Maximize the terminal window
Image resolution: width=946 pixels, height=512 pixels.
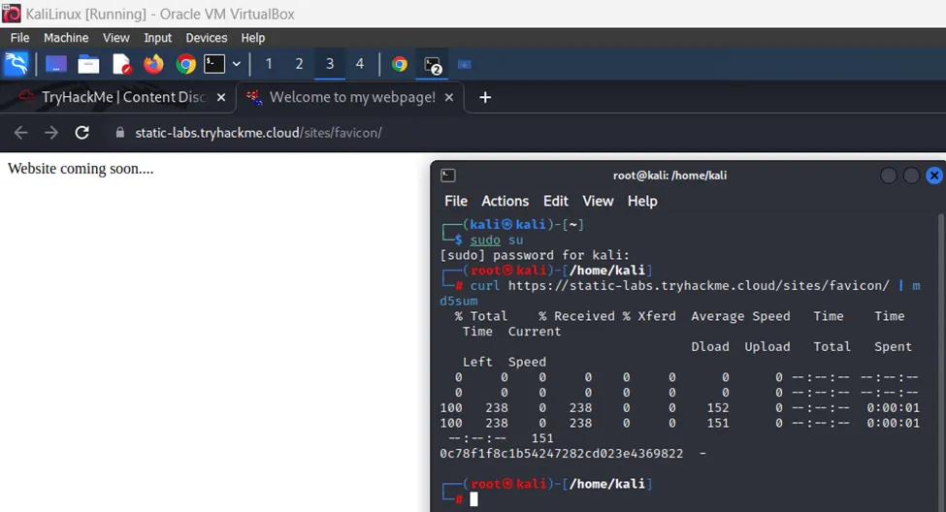pyautogui.click(x=911, y=176)
